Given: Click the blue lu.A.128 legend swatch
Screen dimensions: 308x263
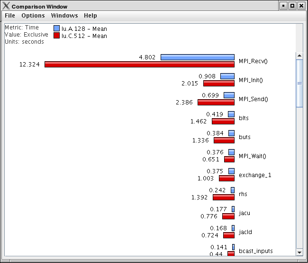Looking at the screenshot, I should point(56,28).
